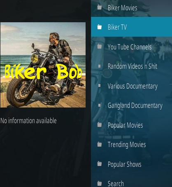Select the You Tube Channels folder icon

click(100, 47)
